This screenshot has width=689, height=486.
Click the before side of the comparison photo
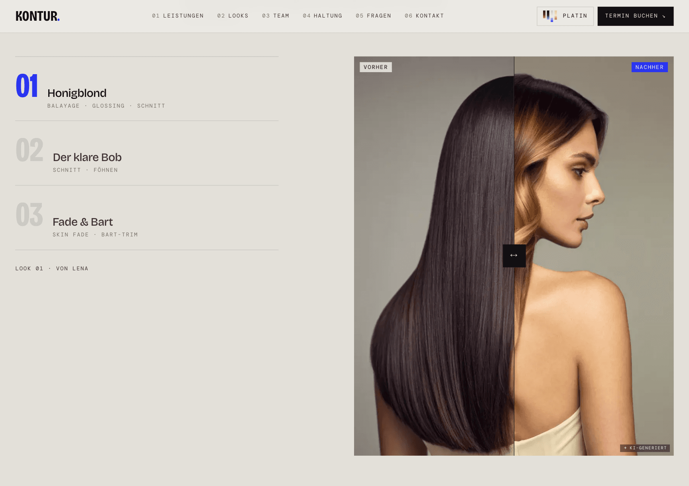pyautogui.click(x=434, y=256)
